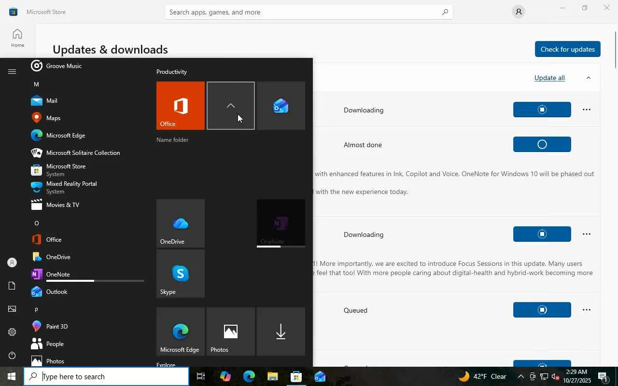Screen dimensions: 618x386
Task: Collapse the open tile folder with the chevron tile
Action: (231, 106)
